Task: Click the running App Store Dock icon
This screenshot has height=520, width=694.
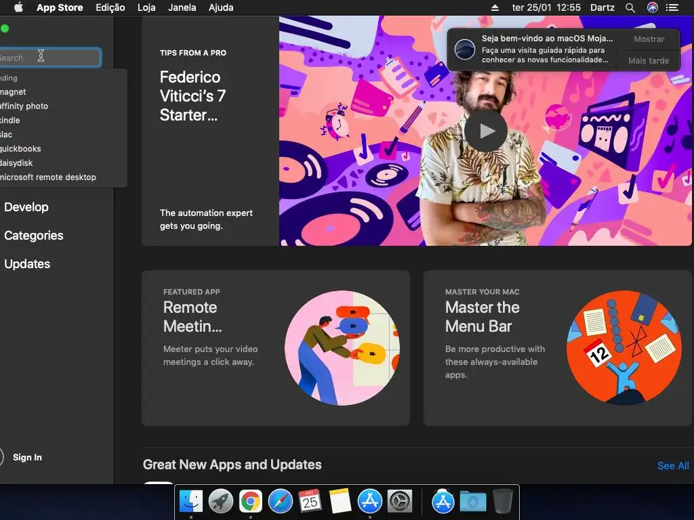Action: (x=369, y=502)
